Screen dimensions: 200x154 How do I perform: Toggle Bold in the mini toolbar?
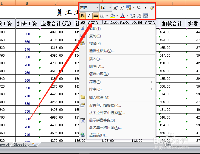[x=82, y=16]
